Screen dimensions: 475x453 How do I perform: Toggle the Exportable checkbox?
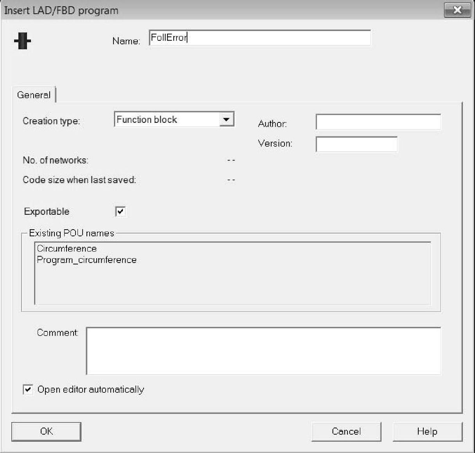[121, 211]
